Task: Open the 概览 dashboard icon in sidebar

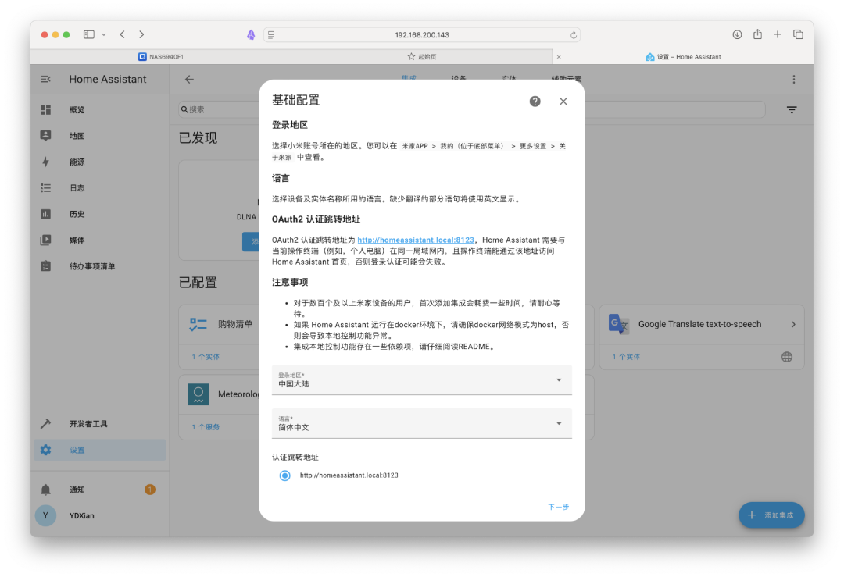Action: coord(46,110)
